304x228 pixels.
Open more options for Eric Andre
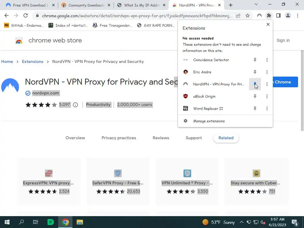267,72
